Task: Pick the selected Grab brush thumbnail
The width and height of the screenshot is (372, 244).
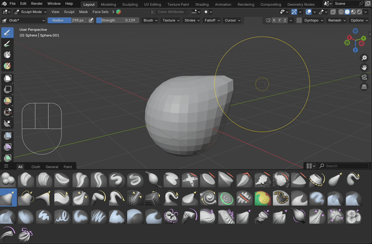Action: [8, 198]
